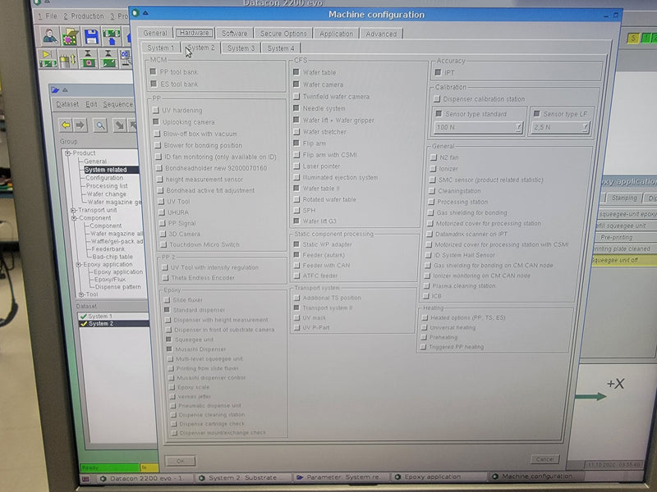Click the gray forward arrow in Parameter window
Screen dimensions: 657x492
click(x=80, y=125)
